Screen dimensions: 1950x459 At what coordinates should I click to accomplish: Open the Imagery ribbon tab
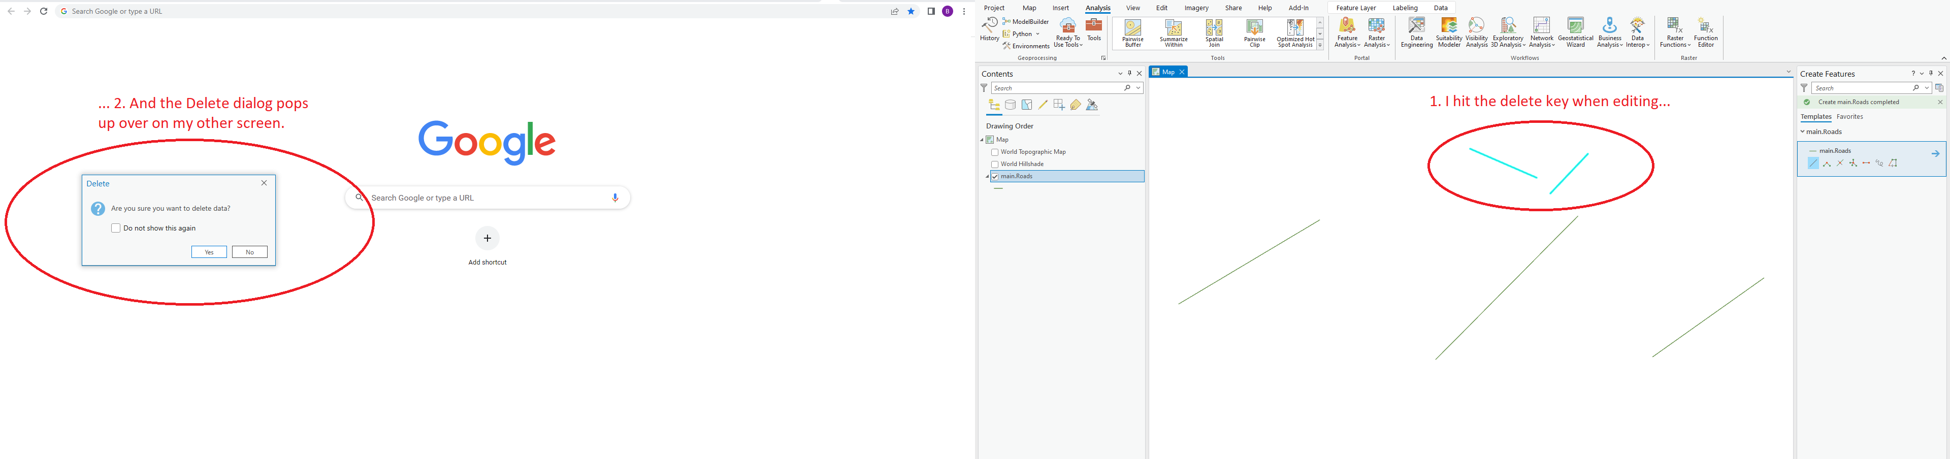1196,8
